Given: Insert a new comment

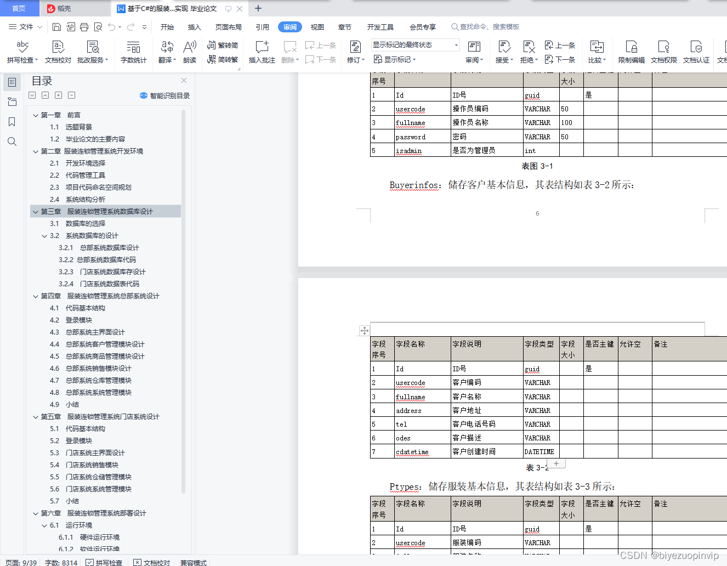Looking at the screenshot, I should coord(262,52).
